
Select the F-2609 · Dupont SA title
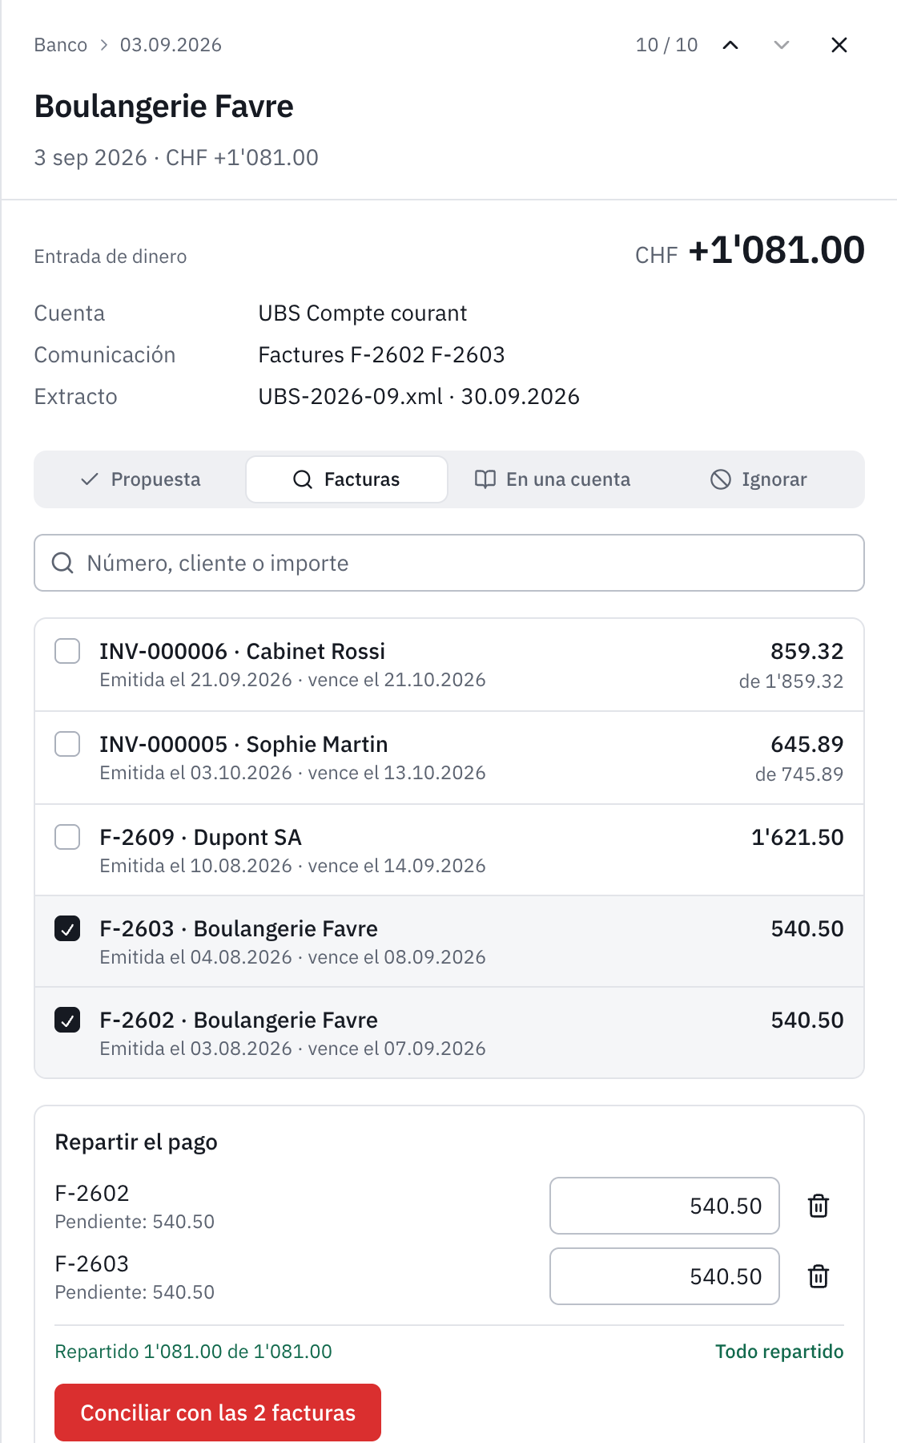tap(200, 837)
